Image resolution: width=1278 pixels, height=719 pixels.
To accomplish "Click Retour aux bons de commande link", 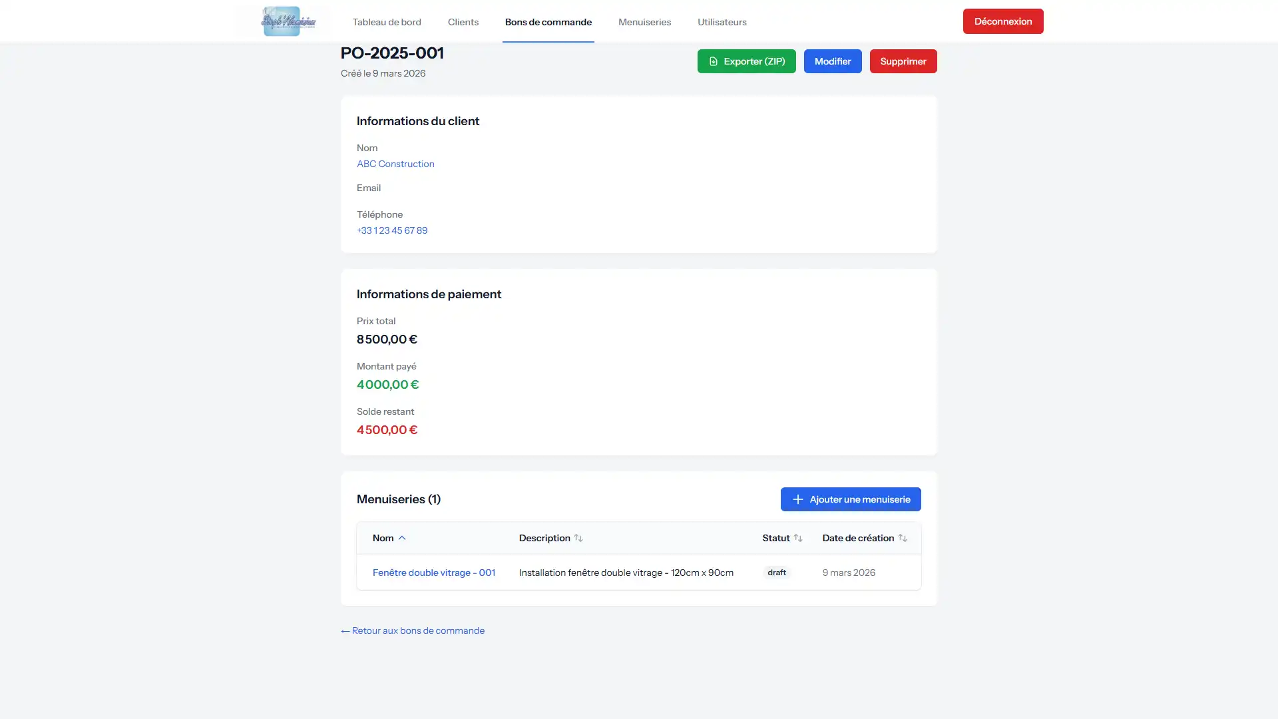I will tap(413, 630).
